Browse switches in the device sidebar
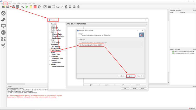Viewport: 196px width, 110px height. tap(3, 20)
